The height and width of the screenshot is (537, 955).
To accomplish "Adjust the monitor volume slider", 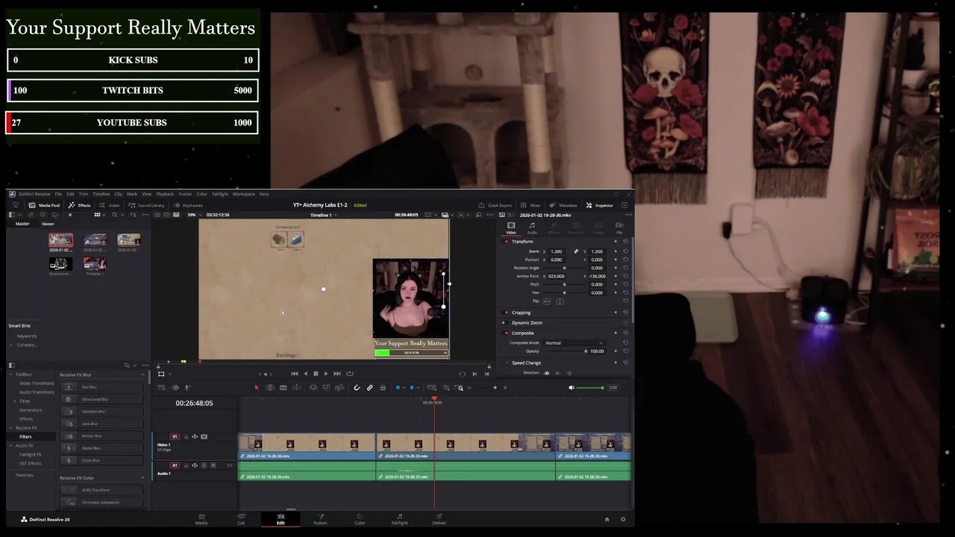I will tap(591, 388).
